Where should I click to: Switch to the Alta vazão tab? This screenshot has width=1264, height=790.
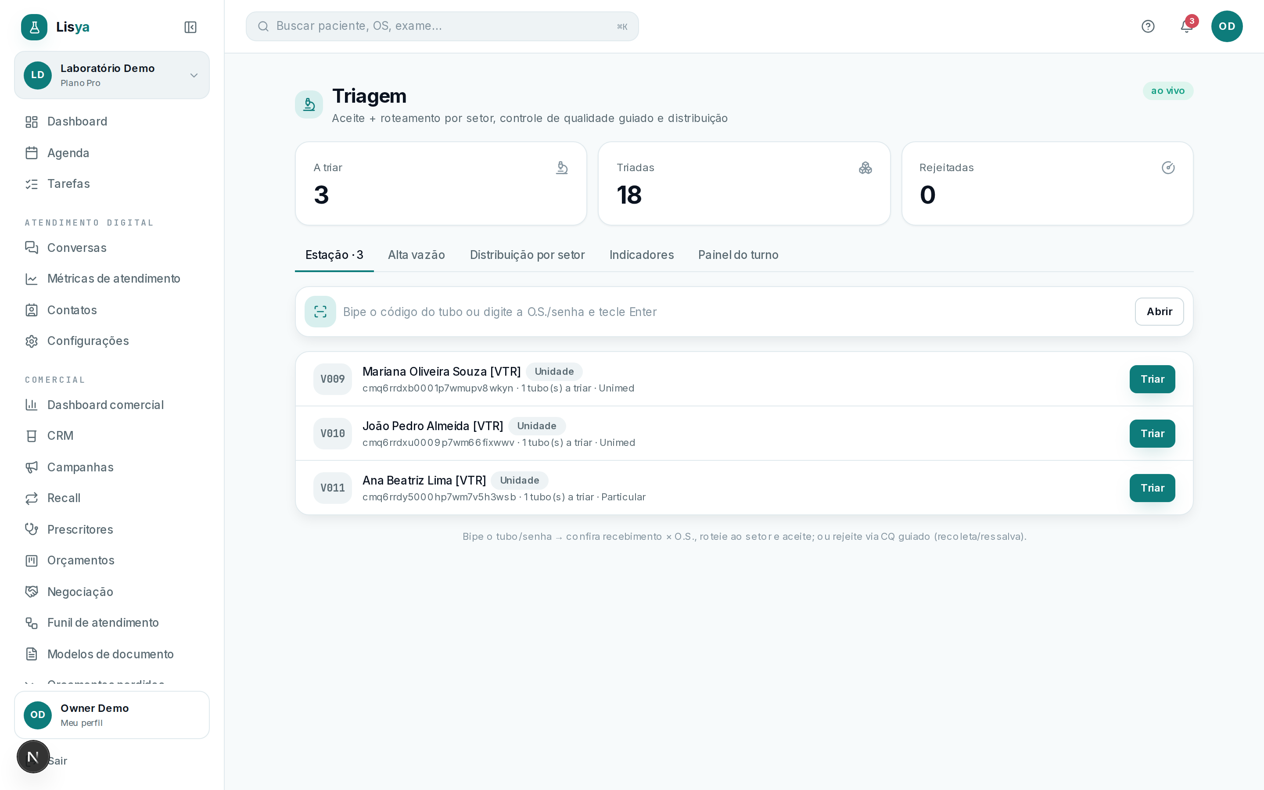pyautogui.click(x=416, y=255)
